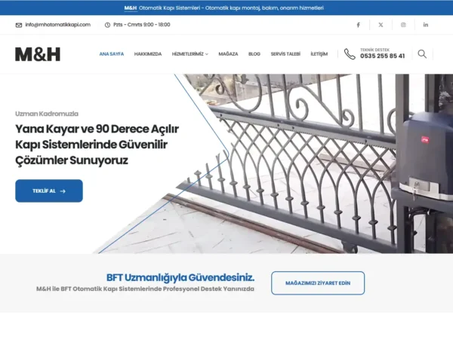Image resolution: width=453 pixels, height=339 pixels.
Task: Click the phone handset icon
Action: point(350,54)
